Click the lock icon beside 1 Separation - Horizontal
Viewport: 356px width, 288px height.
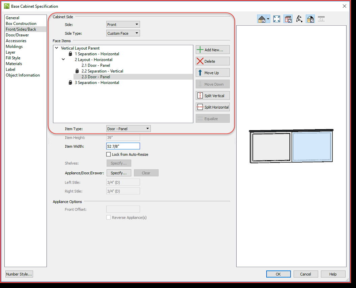70,54
